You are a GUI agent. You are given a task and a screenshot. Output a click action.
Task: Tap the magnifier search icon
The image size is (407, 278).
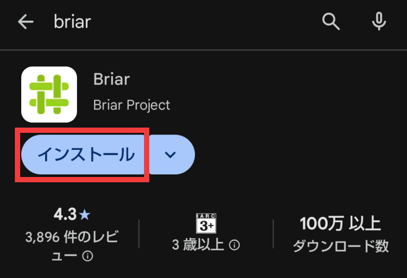331,22
